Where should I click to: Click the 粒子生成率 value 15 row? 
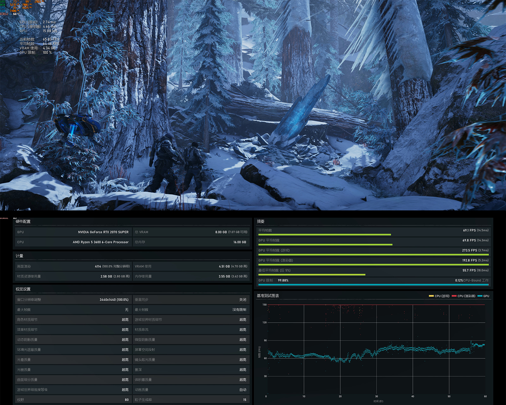(191, 400)
